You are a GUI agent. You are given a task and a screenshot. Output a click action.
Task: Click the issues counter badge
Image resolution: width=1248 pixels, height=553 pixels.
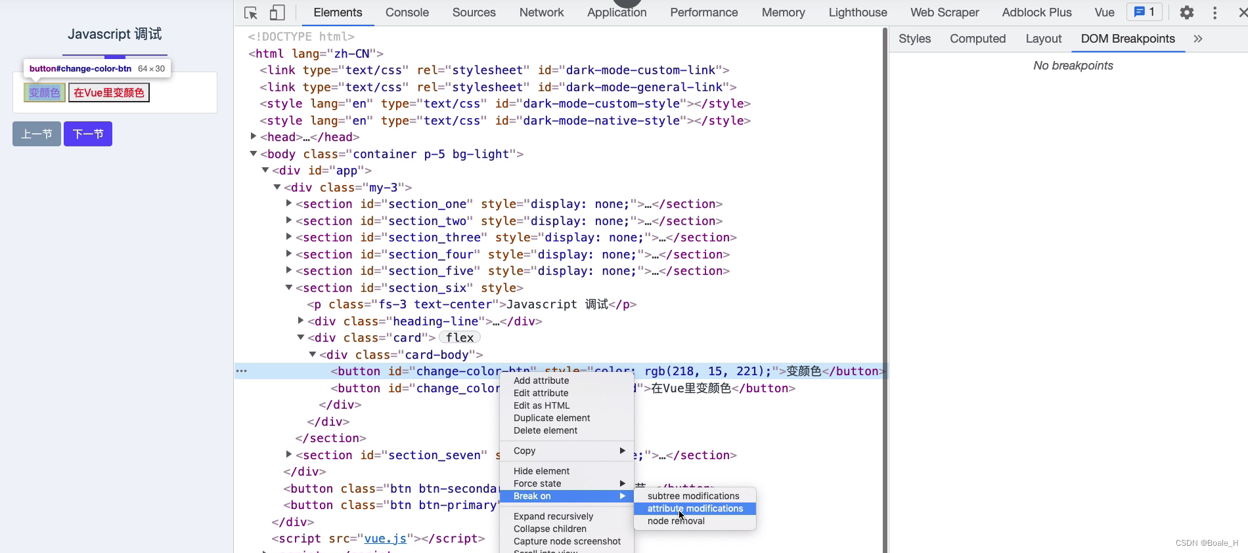click(x=1144, y=12)
